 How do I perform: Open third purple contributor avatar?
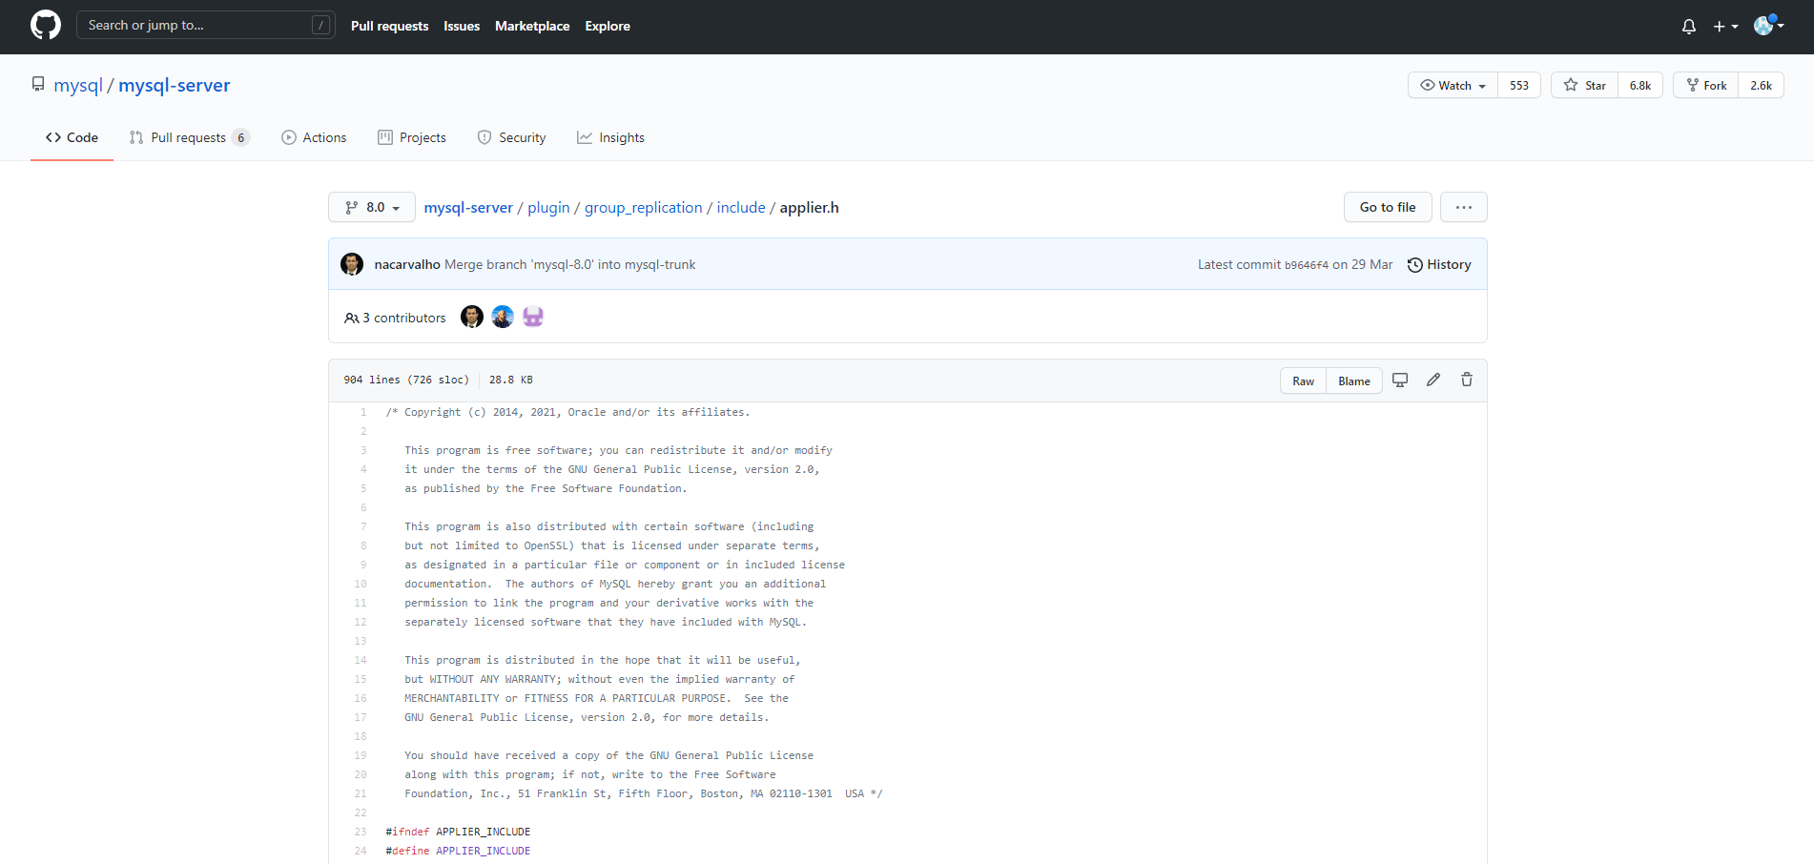[533, 317]
